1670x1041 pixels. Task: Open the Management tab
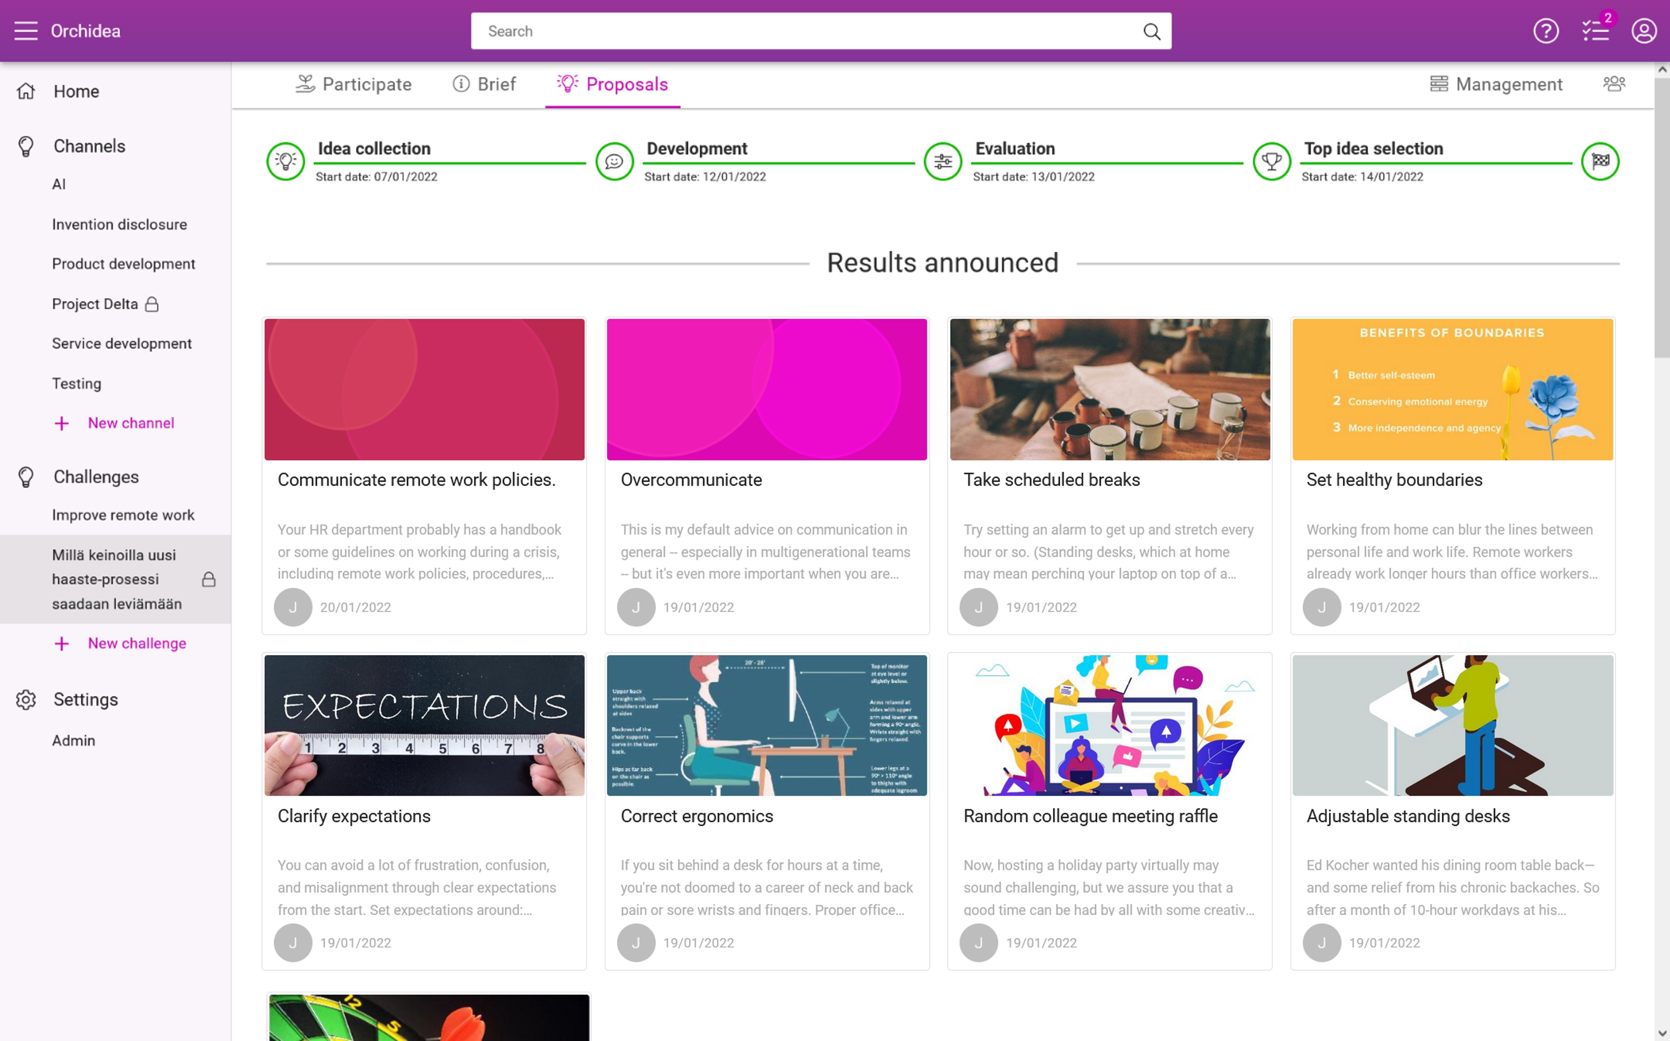[1496, 84]
